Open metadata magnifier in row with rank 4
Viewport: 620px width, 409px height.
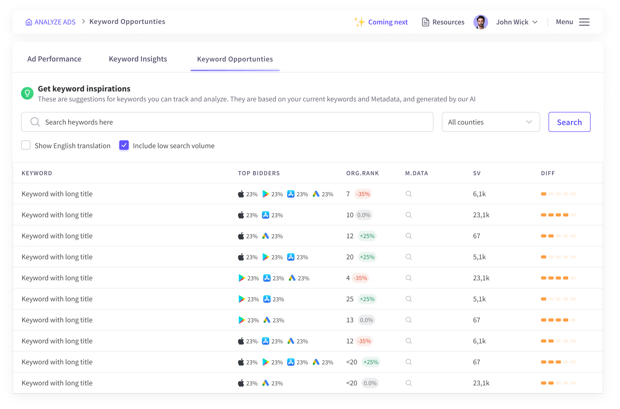[409, 278]
